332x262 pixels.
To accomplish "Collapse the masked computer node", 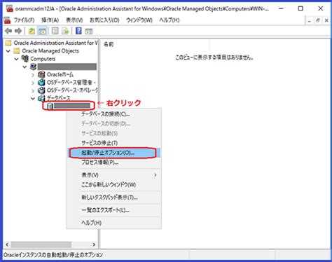I will point(25,67).
